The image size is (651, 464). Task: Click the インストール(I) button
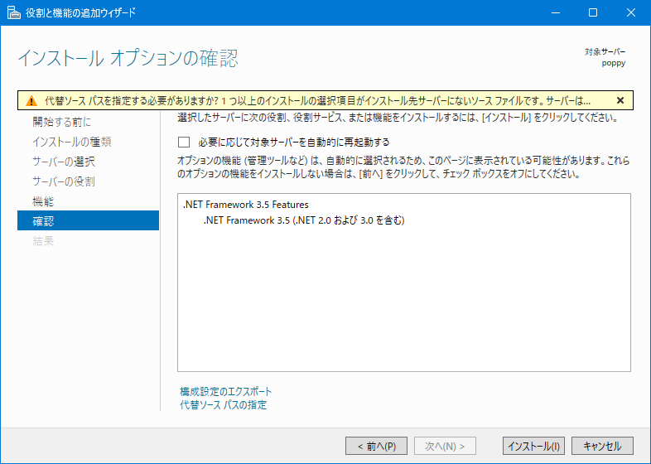[x=533, y=446]
